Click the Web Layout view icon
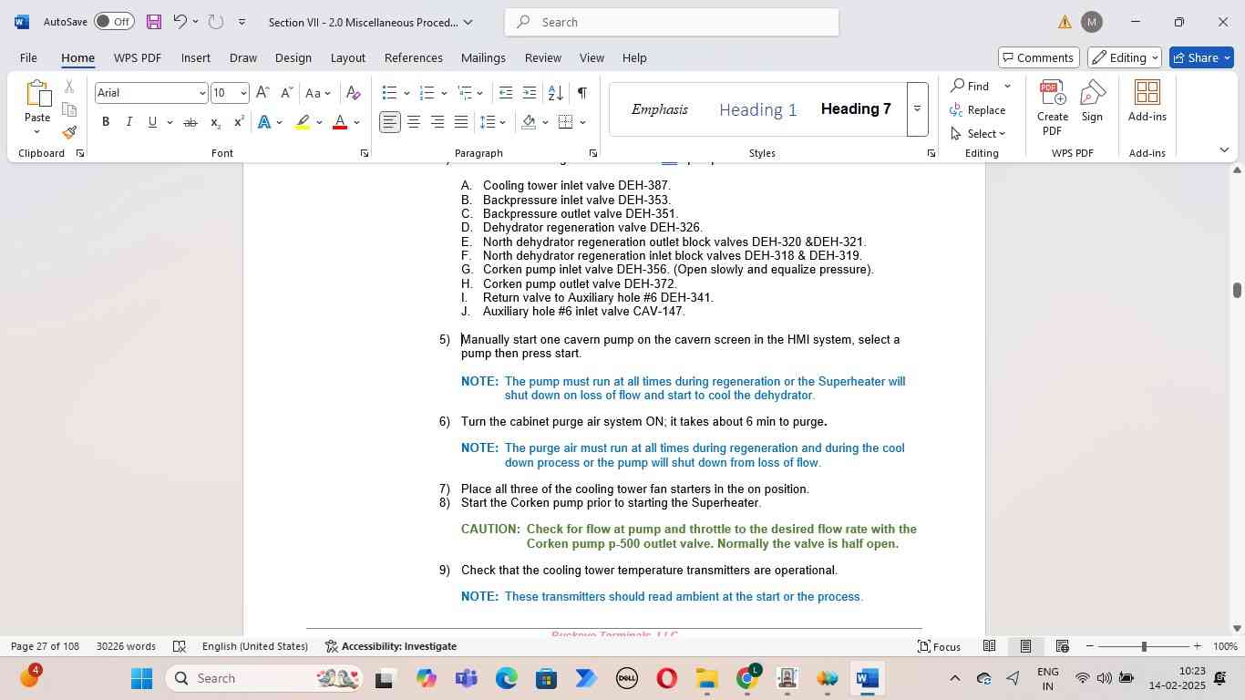The image size is (1245, 700). [1063, 646]
